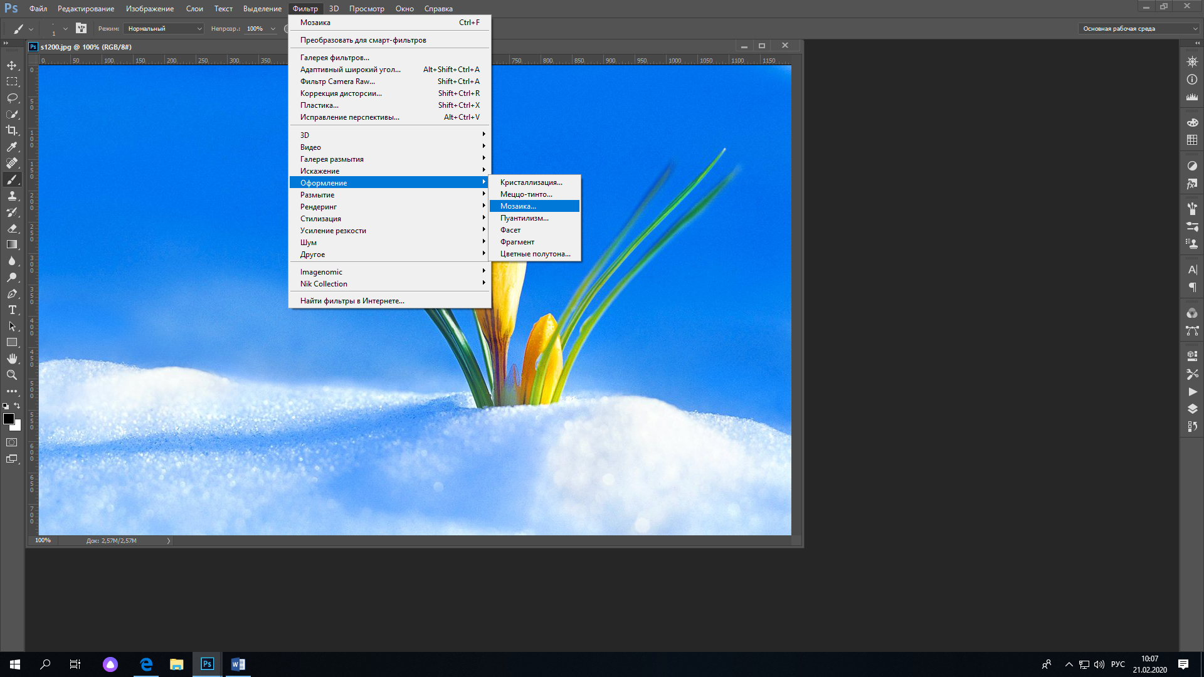
Task: Click 'Найти фильтры в Интернете...' entry
Action: (x=352, y=301)
